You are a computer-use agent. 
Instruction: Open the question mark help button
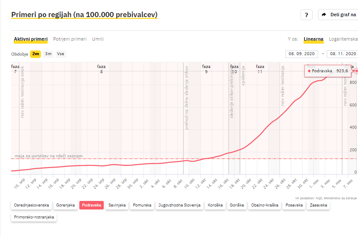pos(307,15)
